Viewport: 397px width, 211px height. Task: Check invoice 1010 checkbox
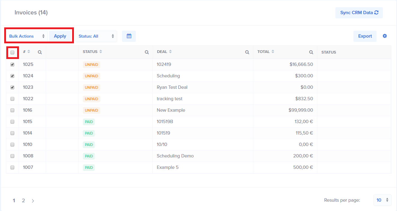(x=12, y=144)
